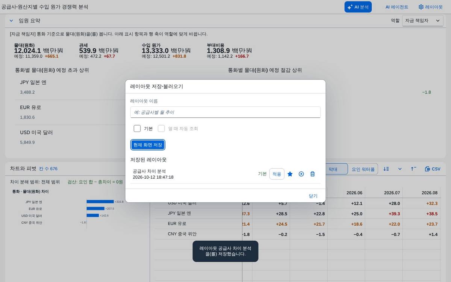451x282 pixels.
Task: Expand the chevron next to sort icon
Action: [400, 169]
